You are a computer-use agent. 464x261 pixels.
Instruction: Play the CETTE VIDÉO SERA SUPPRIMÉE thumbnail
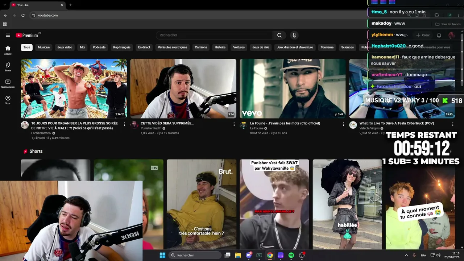[x=183, y=88]
